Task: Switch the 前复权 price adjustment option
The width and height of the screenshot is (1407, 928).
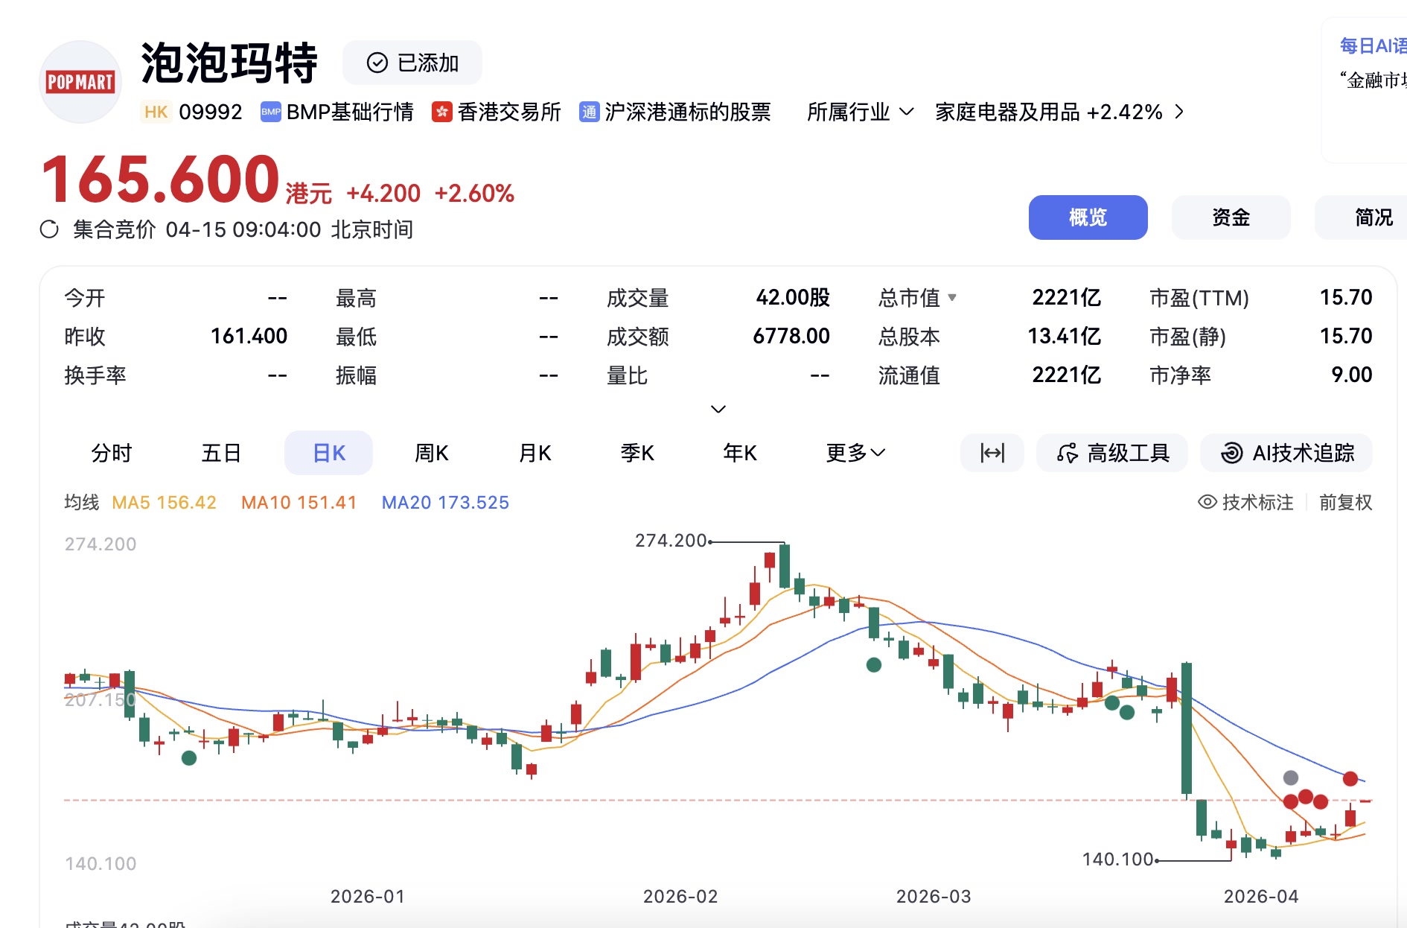Action: [x=1345, y=502]
